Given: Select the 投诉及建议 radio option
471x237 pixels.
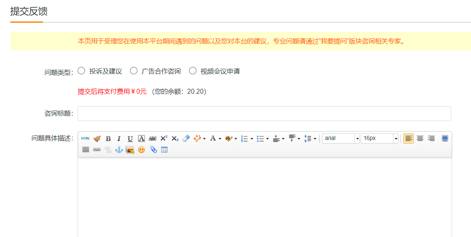Looking at the screenshot, I should coord(81,71).
